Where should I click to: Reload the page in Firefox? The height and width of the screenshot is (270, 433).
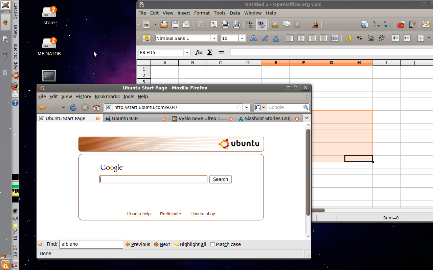[73, 107]
